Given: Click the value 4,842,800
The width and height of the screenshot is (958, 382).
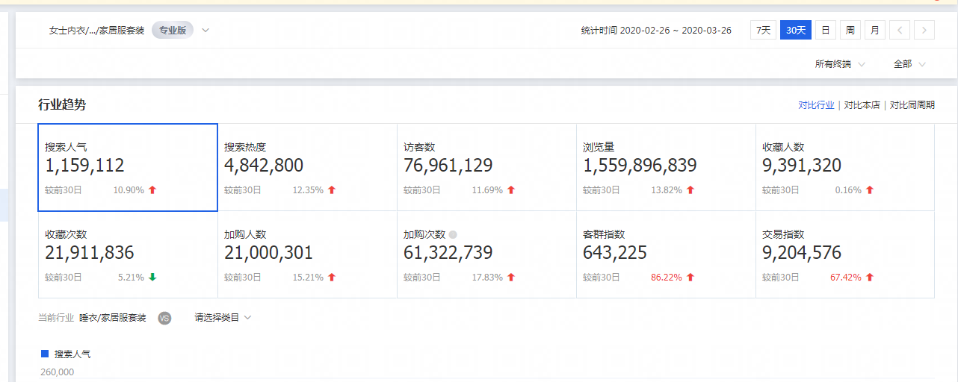Looking at the screenshot, I should click(264, 166).
